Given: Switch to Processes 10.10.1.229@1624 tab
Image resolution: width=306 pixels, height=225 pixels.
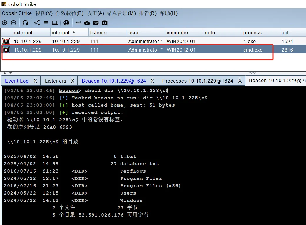Looking at the screenshot, I should point(198,81).
